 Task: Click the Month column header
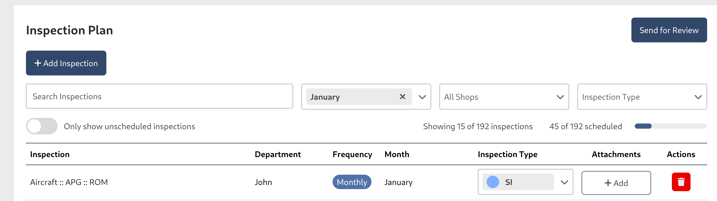pos(397,154)
